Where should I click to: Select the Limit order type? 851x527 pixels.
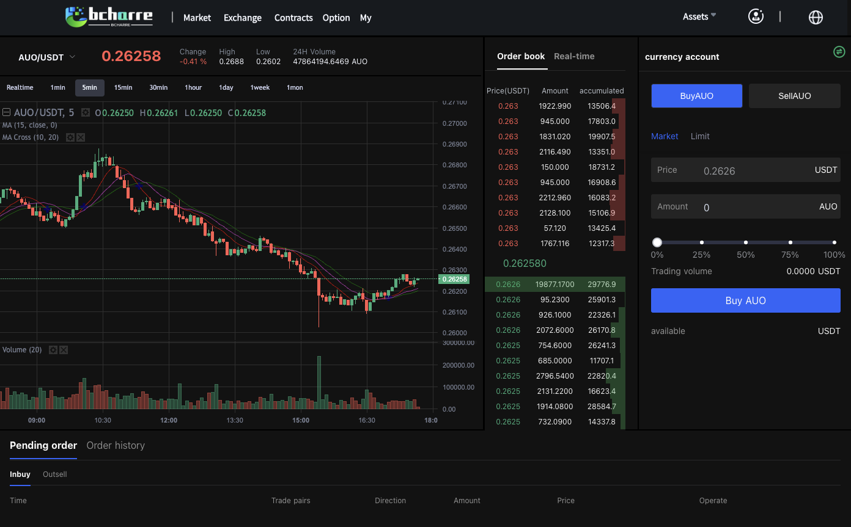tap(700, 136)
